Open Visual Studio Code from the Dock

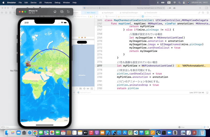pos(136,133)
